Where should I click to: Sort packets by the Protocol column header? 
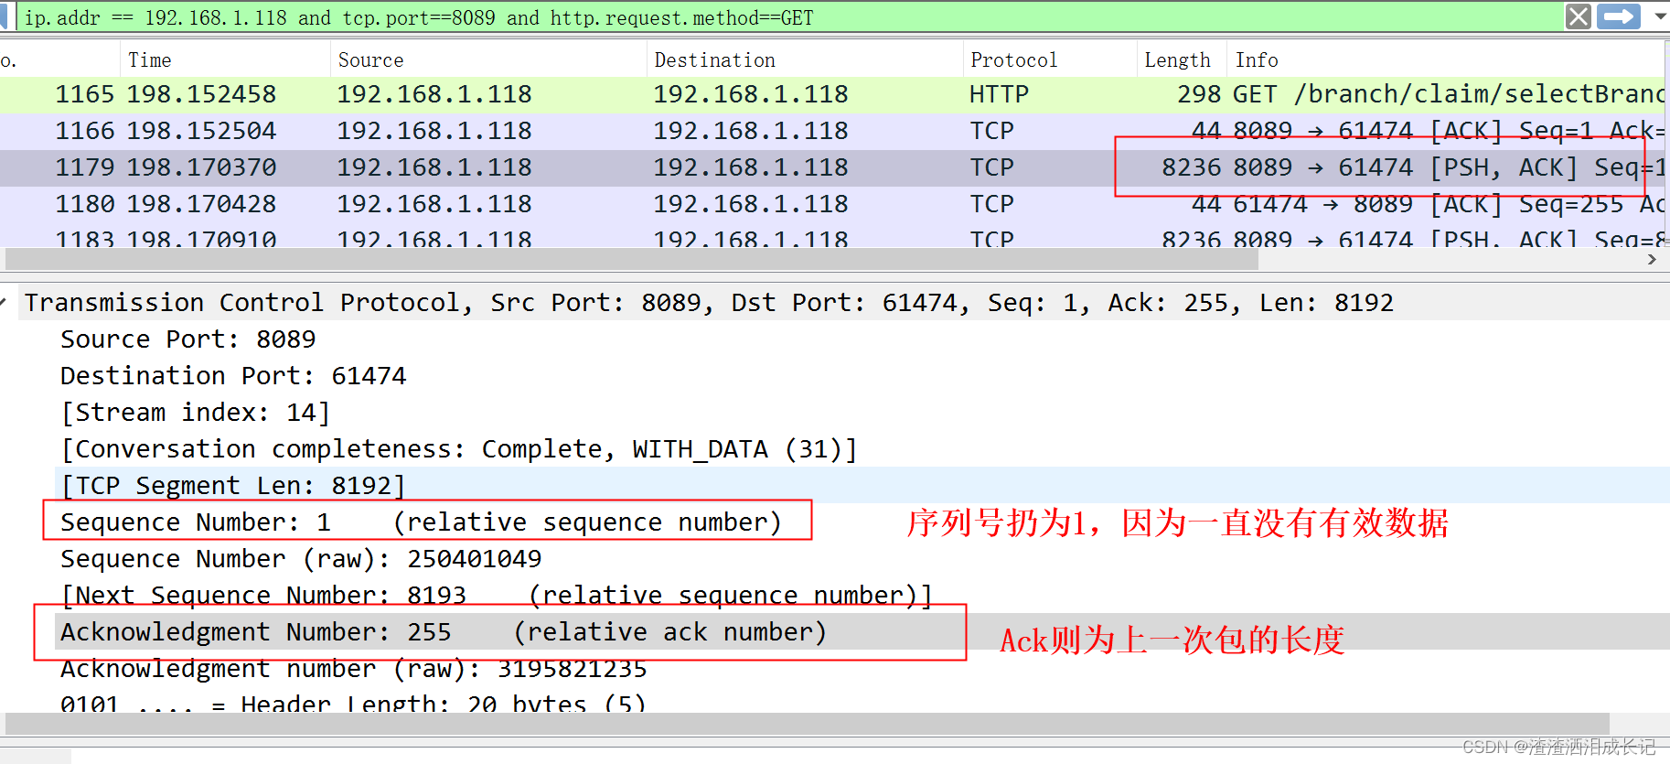(x=1050, y=59)
